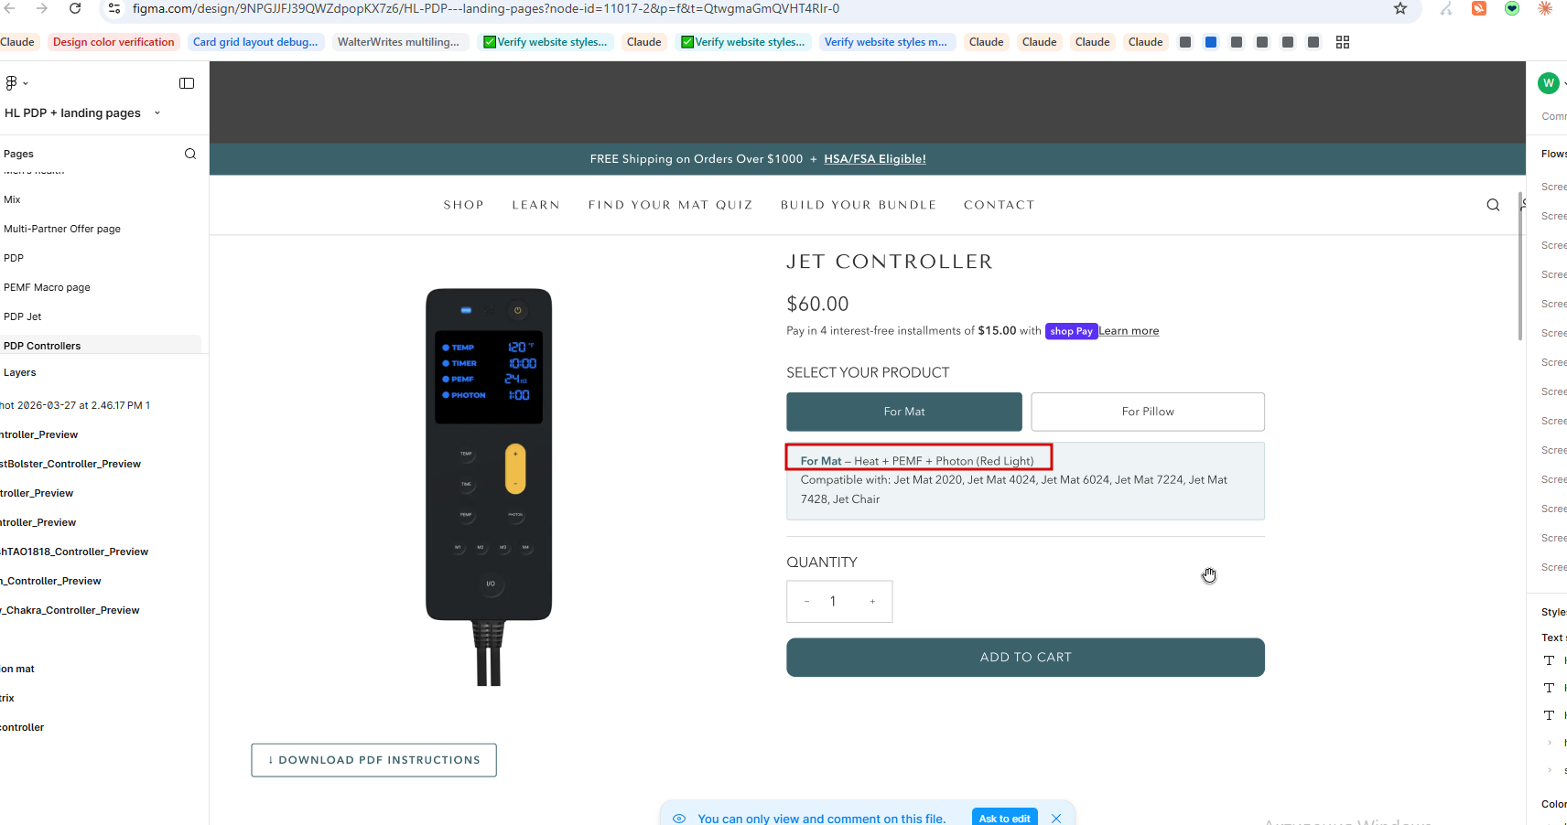The height and width of the screenshot is (825, 1567).
Task: Open the tab groups grid icon
Action: pos(1343,42)
